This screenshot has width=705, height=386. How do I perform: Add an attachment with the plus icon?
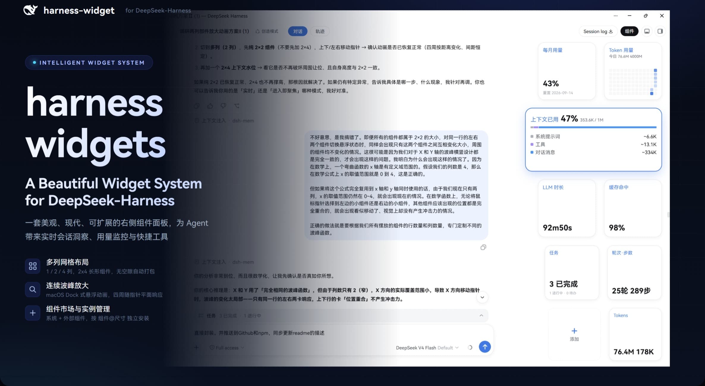196,347
